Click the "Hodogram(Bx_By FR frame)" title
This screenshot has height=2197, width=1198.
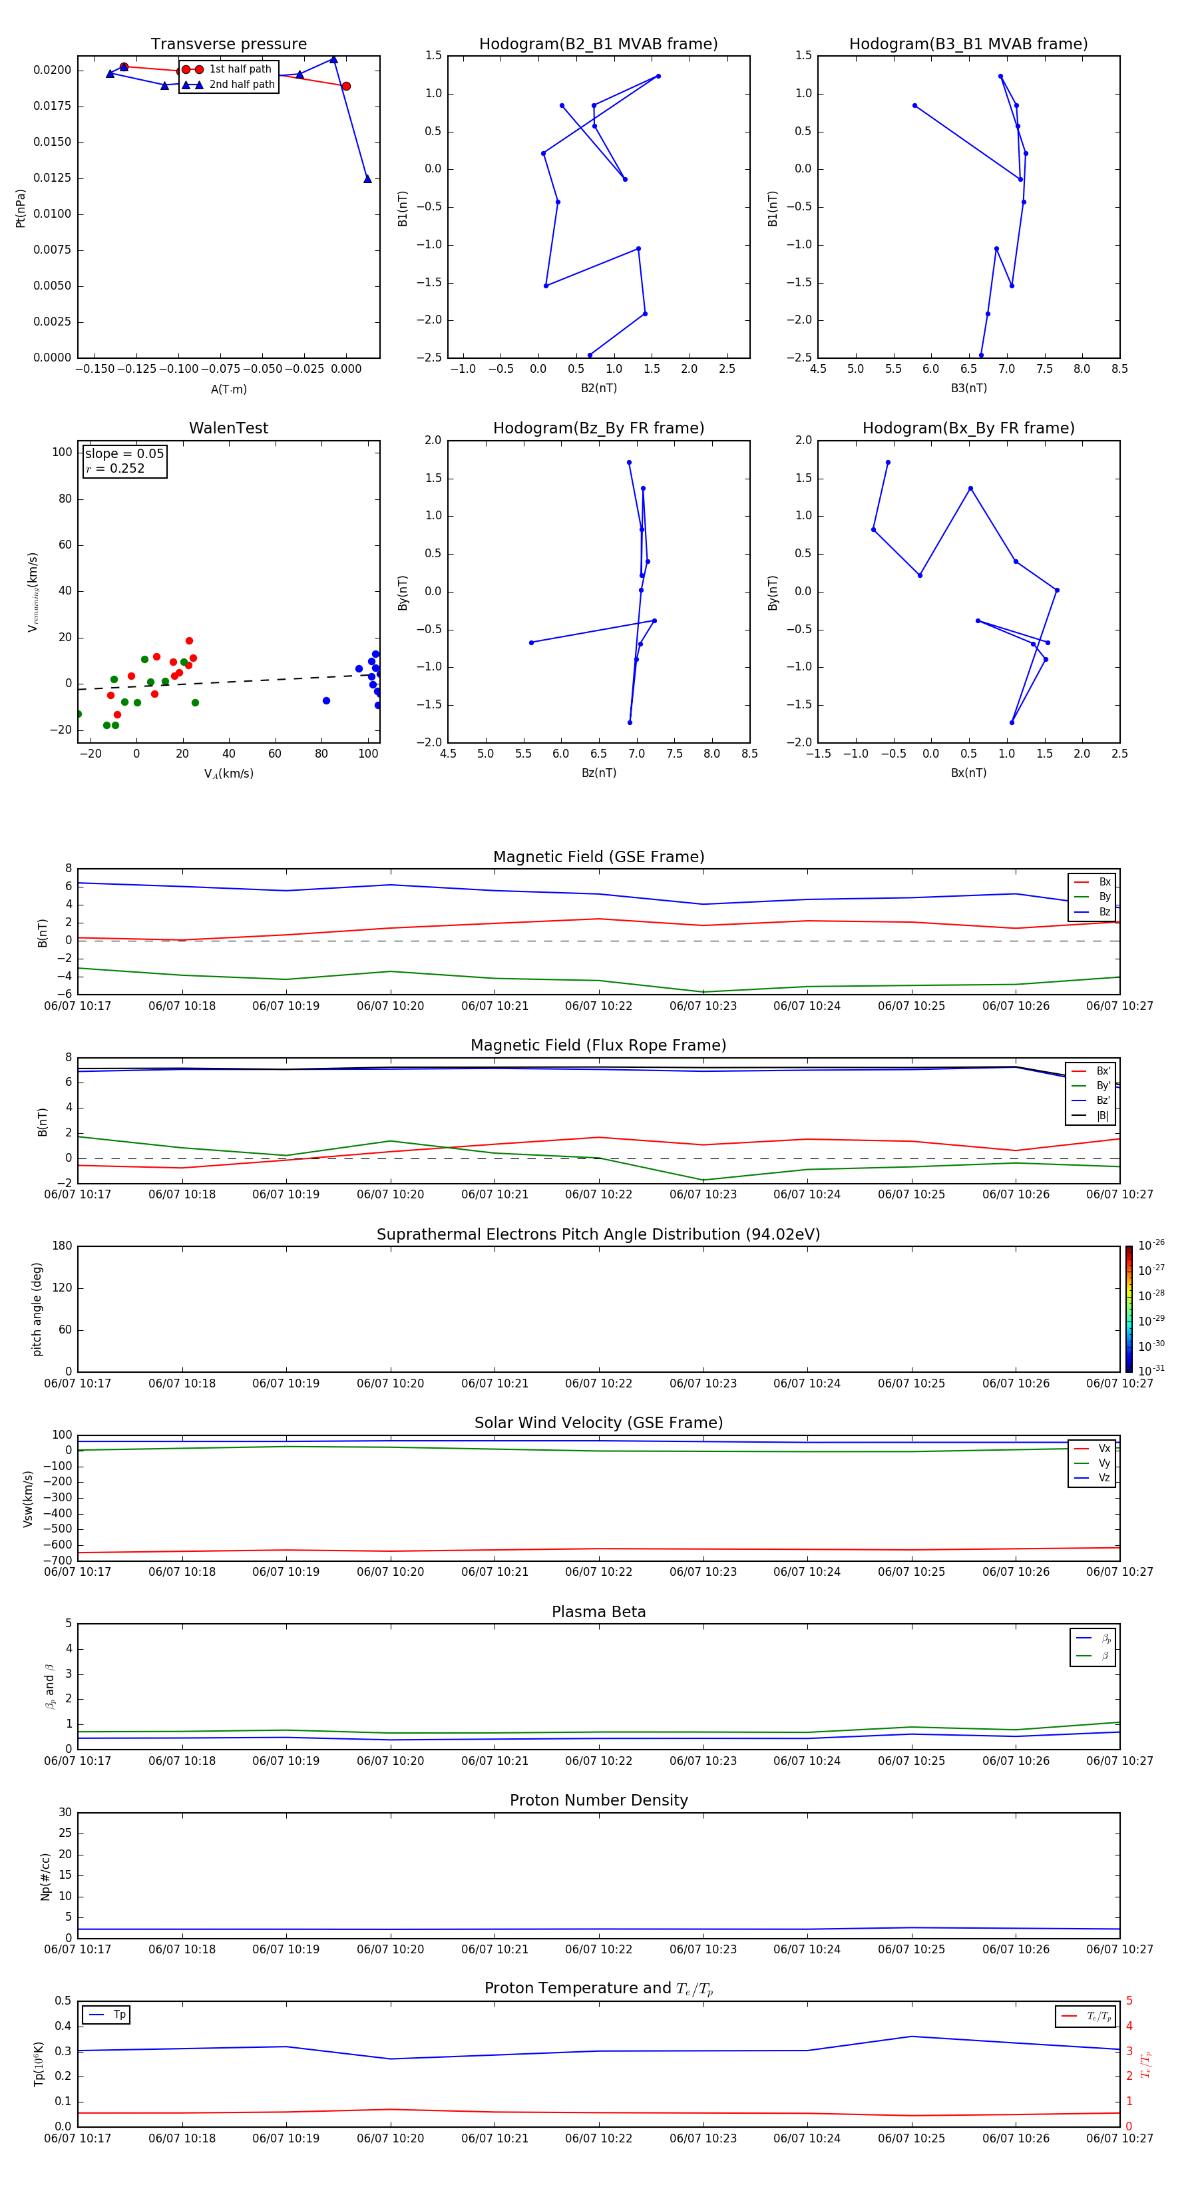click(968, 428)
